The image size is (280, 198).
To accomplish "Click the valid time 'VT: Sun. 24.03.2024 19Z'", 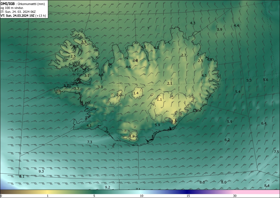I will point(18,15).
